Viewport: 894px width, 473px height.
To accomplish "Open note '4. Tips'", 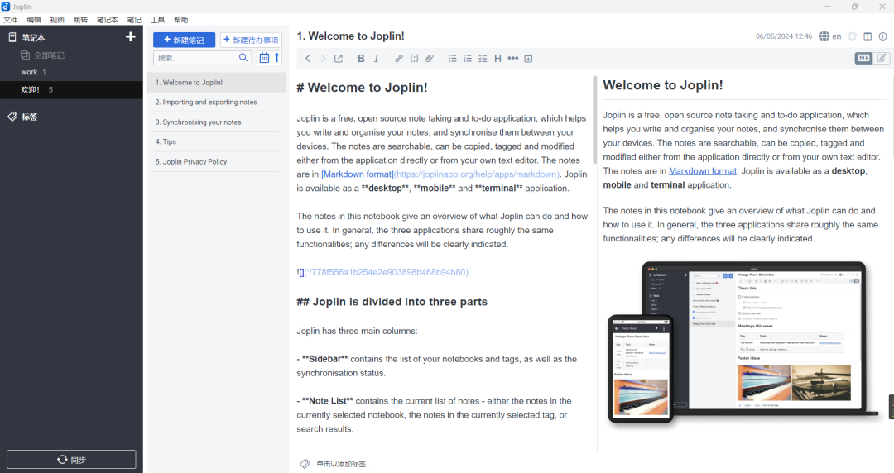I will 216,142.
